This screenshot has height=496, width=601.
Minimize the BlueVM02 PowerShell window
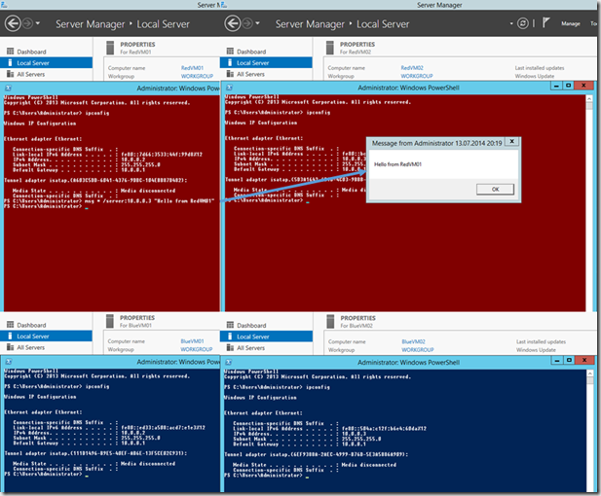point(557,360)
